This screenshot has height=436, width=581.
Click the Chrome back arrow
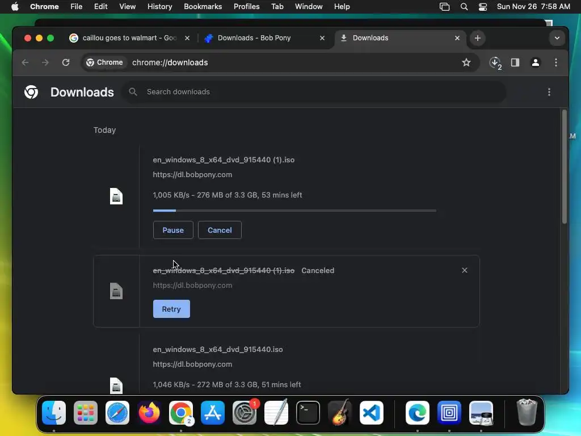25,62
